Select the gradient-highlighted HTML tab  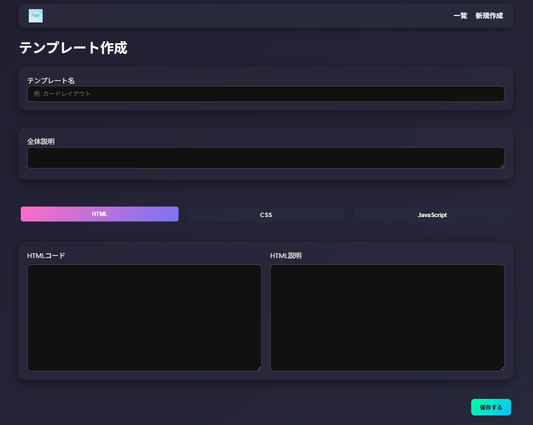point(100,214)
